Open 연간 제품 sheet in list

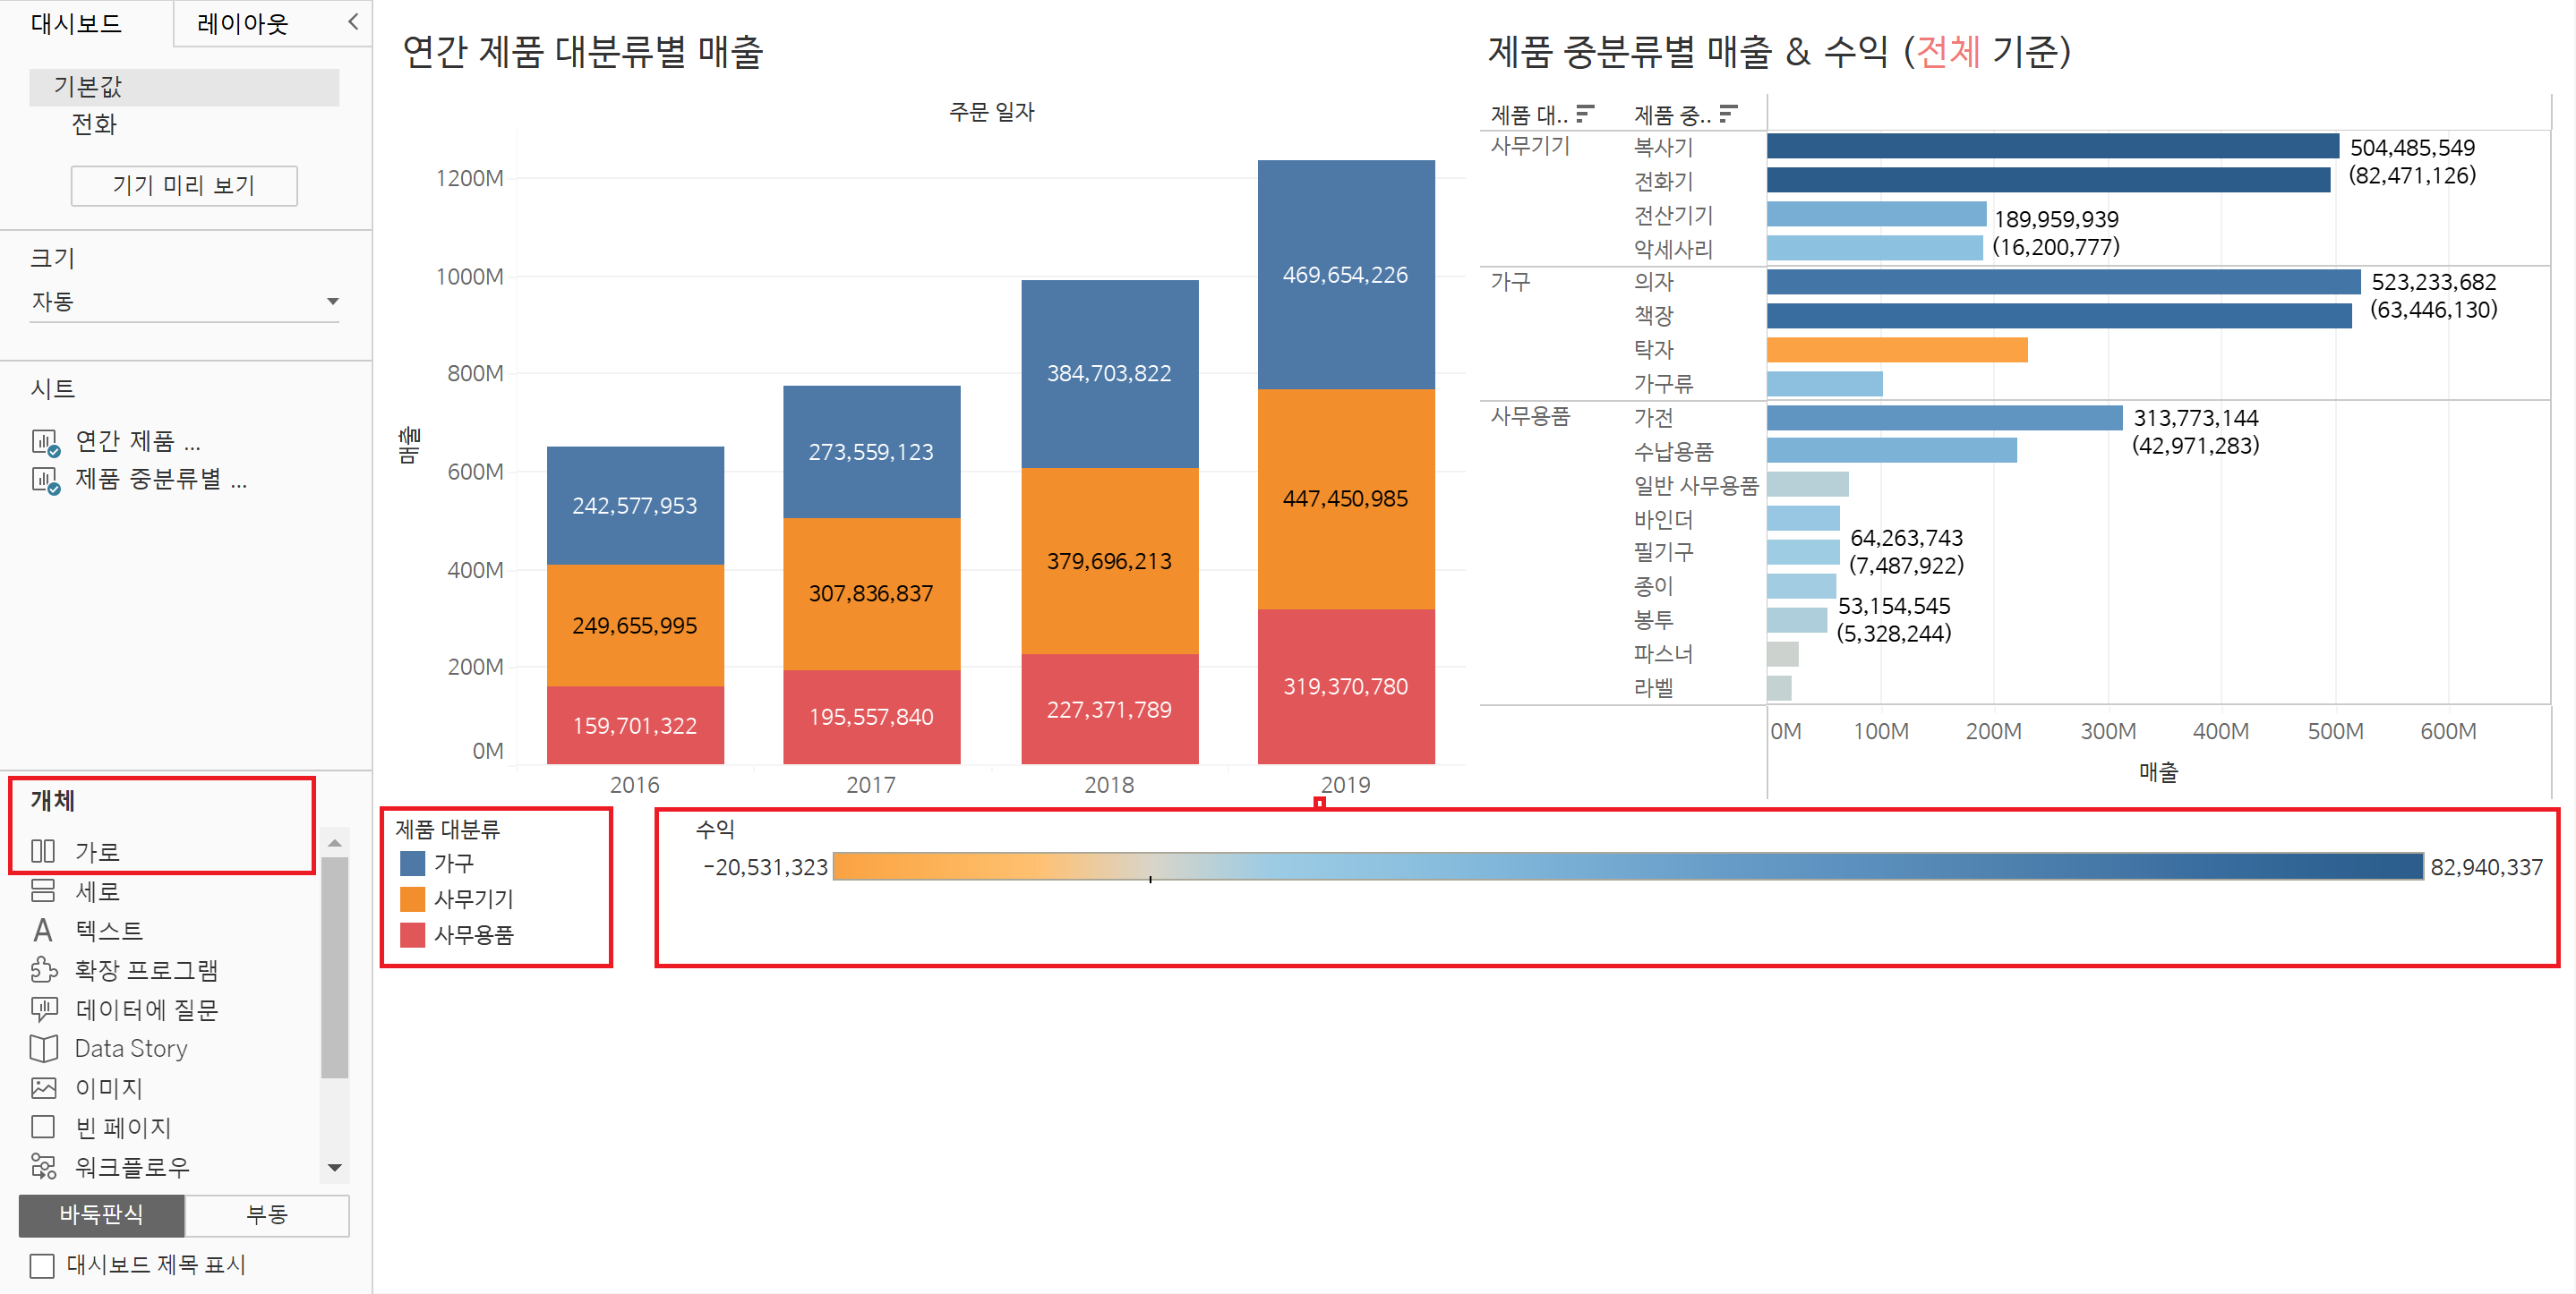(x=137, y=440)
